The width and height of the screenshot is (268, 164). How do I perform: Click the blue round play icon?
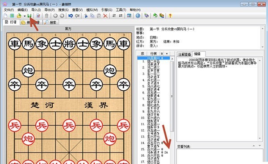(x=138, y=16)
